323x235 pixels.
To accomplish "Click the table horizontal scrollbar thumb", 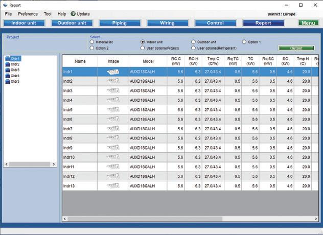I will pos(145,219).
